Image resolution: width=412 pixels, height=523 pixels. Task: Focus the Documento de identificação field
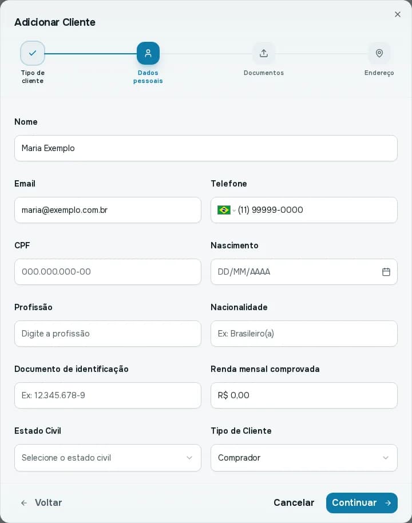(x=108, y=395)
